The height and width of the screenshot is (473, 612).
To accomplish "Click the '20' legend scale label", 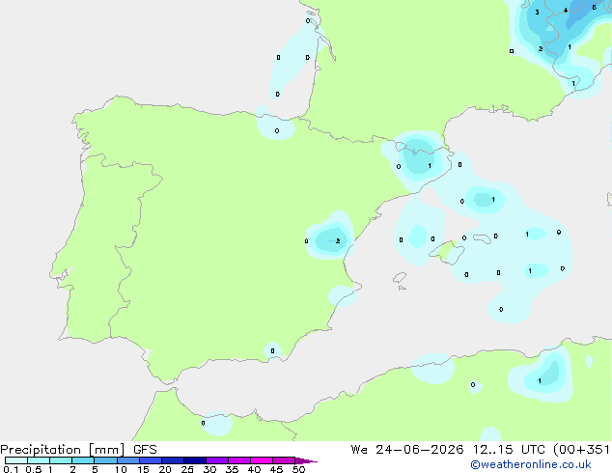I will click(165, 469).
